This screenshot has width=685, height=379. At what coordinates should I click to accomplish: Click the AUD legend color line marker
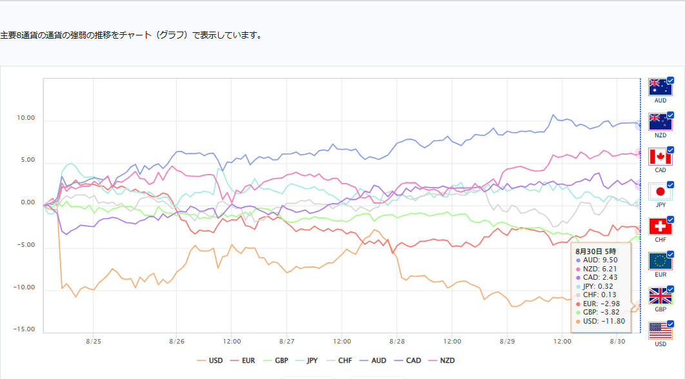pyautogui.click(x=362, y=360)
